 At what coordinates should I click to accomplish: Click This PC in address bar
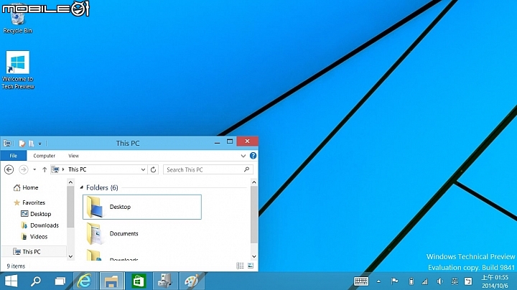pyautogui.click(x=77, y=169)
